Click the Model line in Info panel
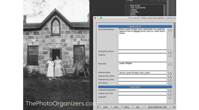 pyautogui.click(x=133, y=14)
